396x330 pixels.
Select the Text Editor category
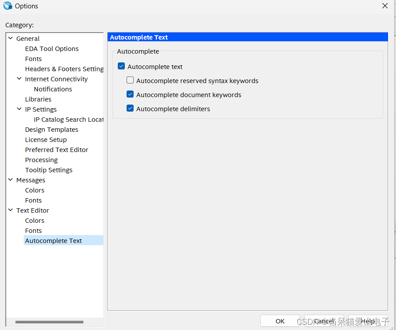pyautogui.click(x=33, y=210)
